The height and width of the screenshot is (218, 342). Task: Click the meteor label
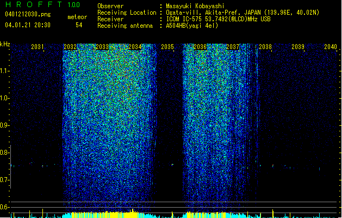coord(77,17)
